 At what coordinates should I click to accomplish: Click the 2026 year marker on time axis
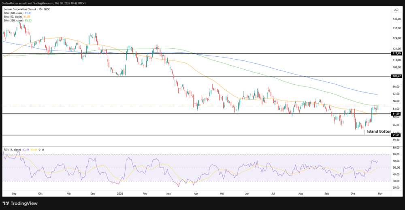tap(119, 193)
